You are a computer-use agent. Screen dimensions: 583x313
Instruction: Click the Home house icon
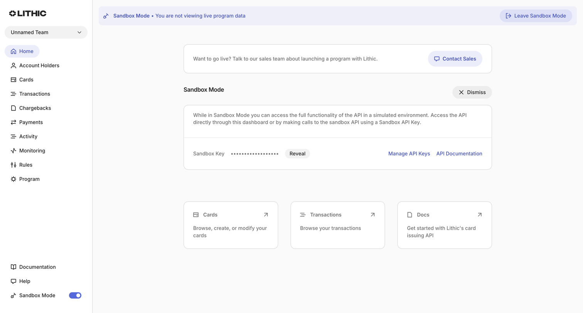(x=13, y=51)
